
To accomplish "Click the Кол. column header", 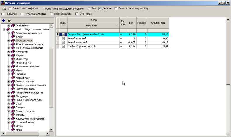I will pos(131,23).
